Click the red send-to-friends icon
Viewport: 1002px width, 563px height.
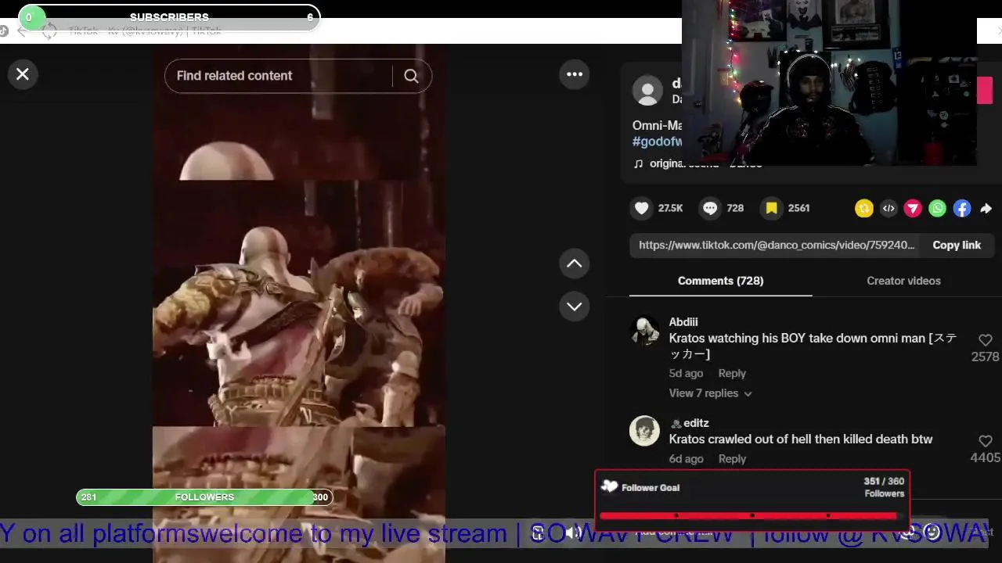click(913, 208)
